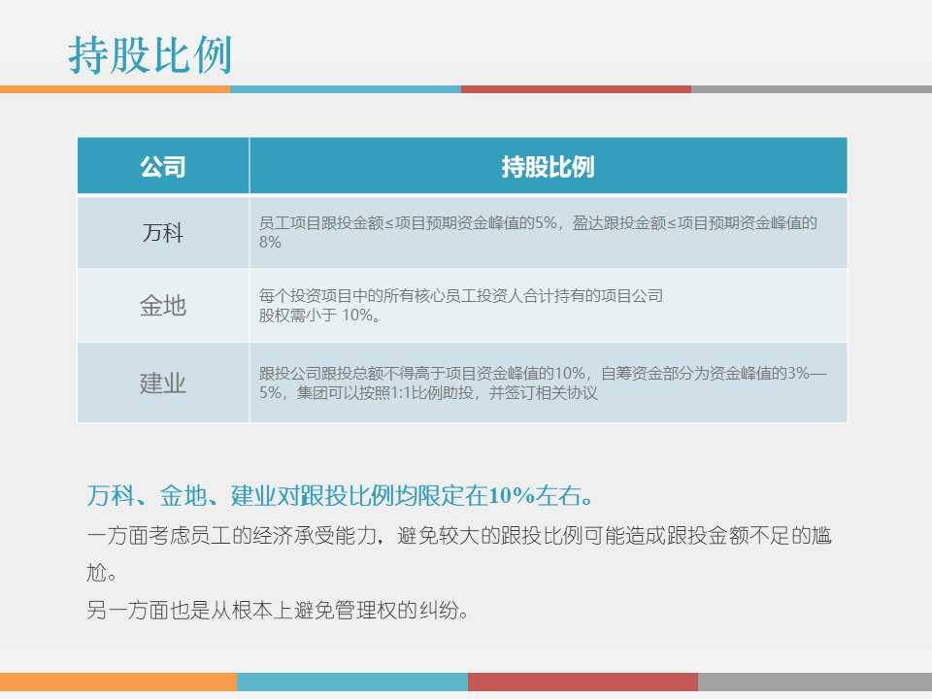Click the 金地 row label cell
This screenshot has width=932, height=699.
point(162,306)
